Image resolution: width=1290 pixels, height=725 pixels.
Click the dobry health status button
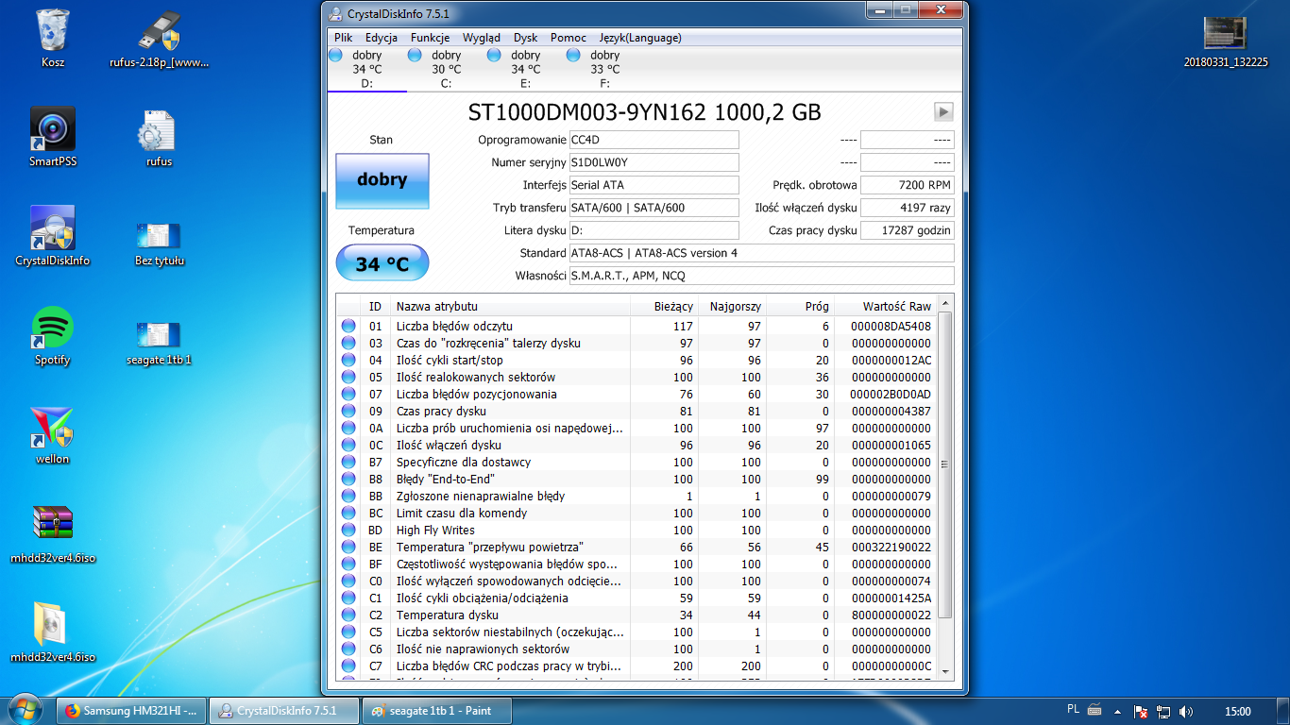tap(382, 179)
